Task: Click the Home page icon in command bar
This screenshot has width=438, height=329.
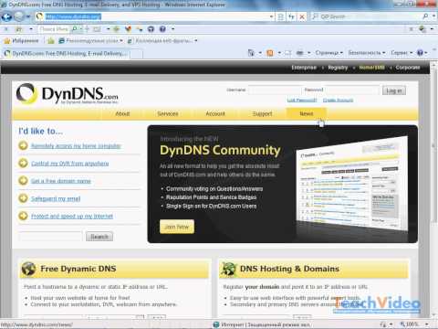Action: coord(251,53)
